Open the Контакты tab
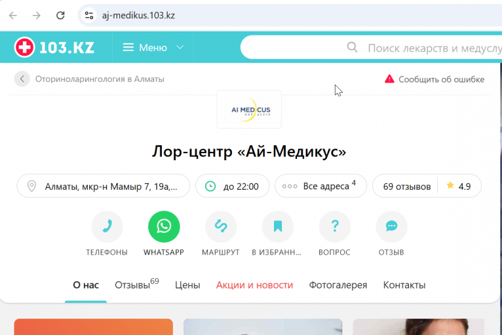 [x=404, y=285]
